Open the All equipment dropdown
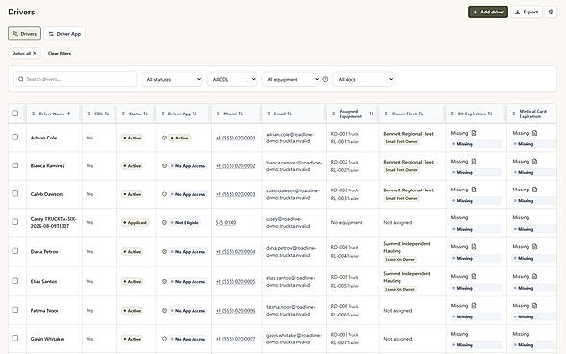566x354 pixels. 291,79
